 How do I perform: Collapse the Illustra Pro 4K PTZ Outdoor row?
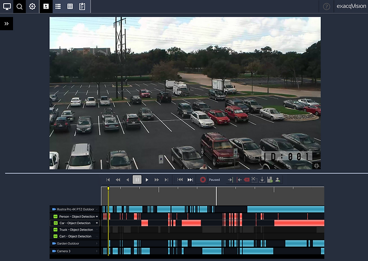click(x=97, y=209)
